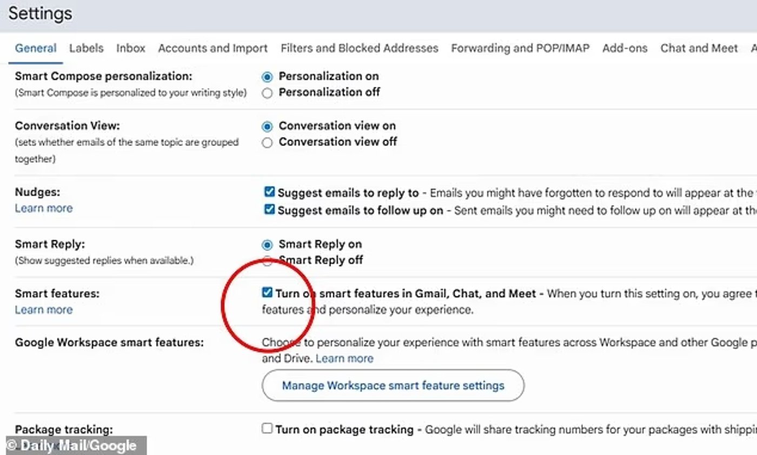The width and height of the screenshot is (757, 455).
Task: Select Smart Reply on
Action: click(267, 244)
